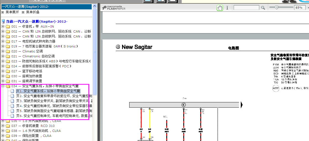The image size is (309, 141).
Task: Click the left panel scrollbar up arrow
Action: [x=95, y=6]
